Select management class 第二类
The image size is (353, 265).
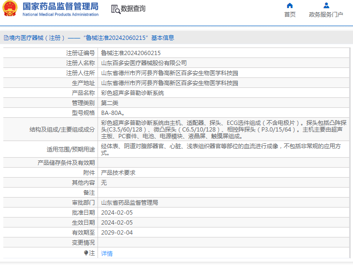coord(109,103)
